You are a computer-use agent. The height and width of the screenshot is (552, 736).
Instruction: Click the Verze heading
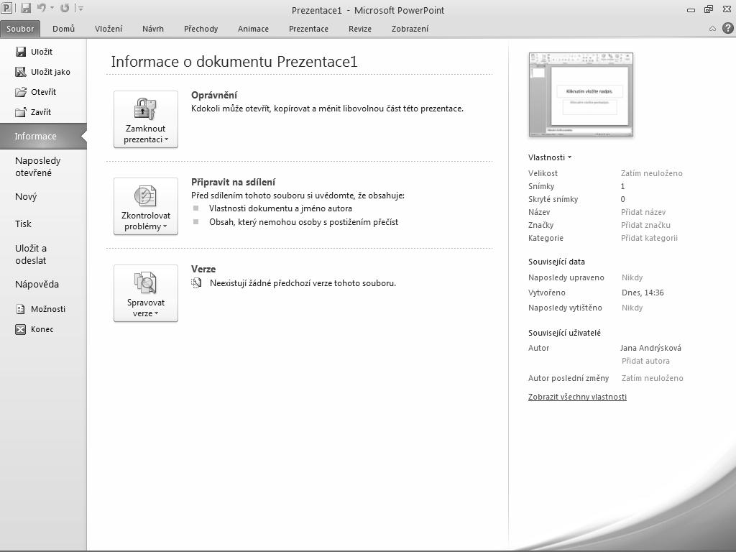tap(203, 269)
